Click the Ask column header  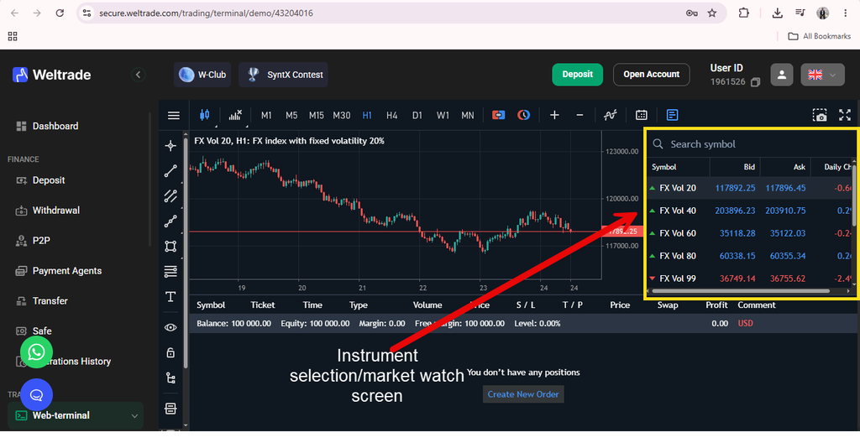(785, 167)
